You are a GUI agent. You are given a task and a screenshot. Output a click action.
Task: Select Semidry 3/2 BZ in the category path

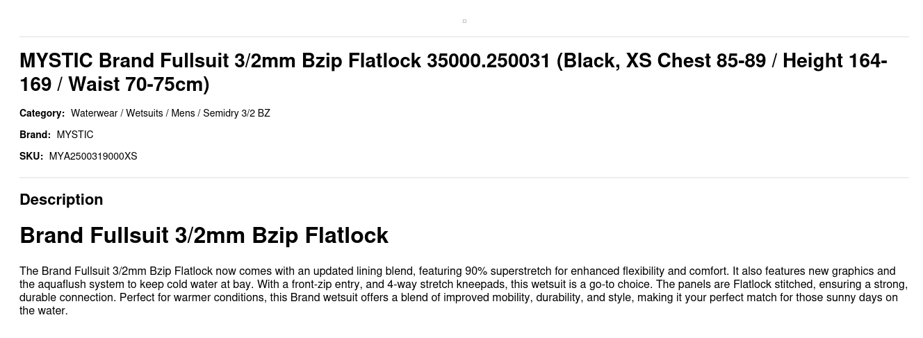[236, 113]
